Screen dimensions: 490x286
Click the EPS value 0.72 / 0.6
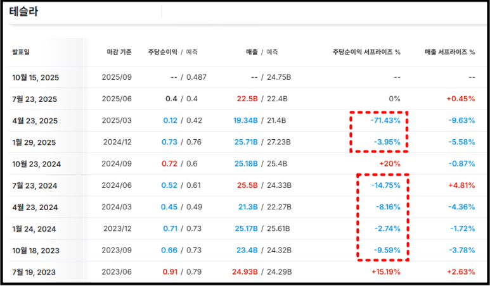pos(179,164)
